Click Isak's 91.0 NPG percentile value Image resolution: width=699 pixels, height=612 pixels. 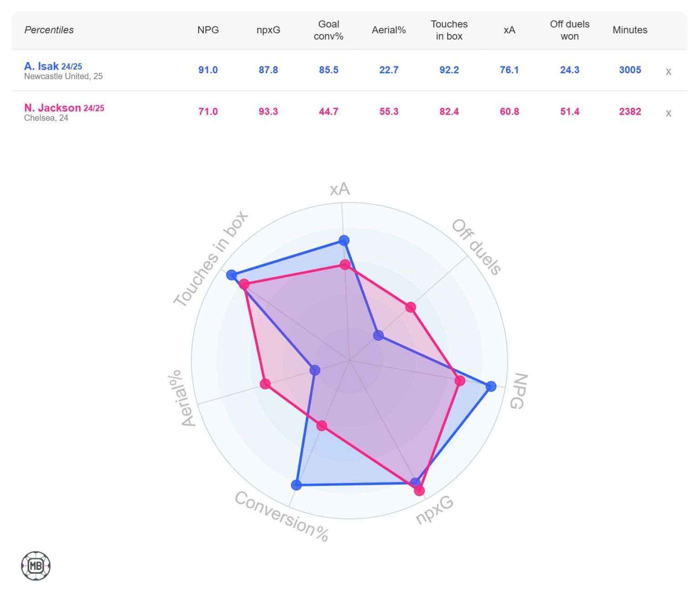pos(208,70)
